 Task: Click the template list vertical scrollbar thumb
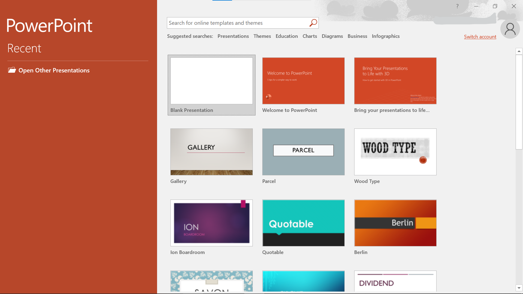point(519,102)
